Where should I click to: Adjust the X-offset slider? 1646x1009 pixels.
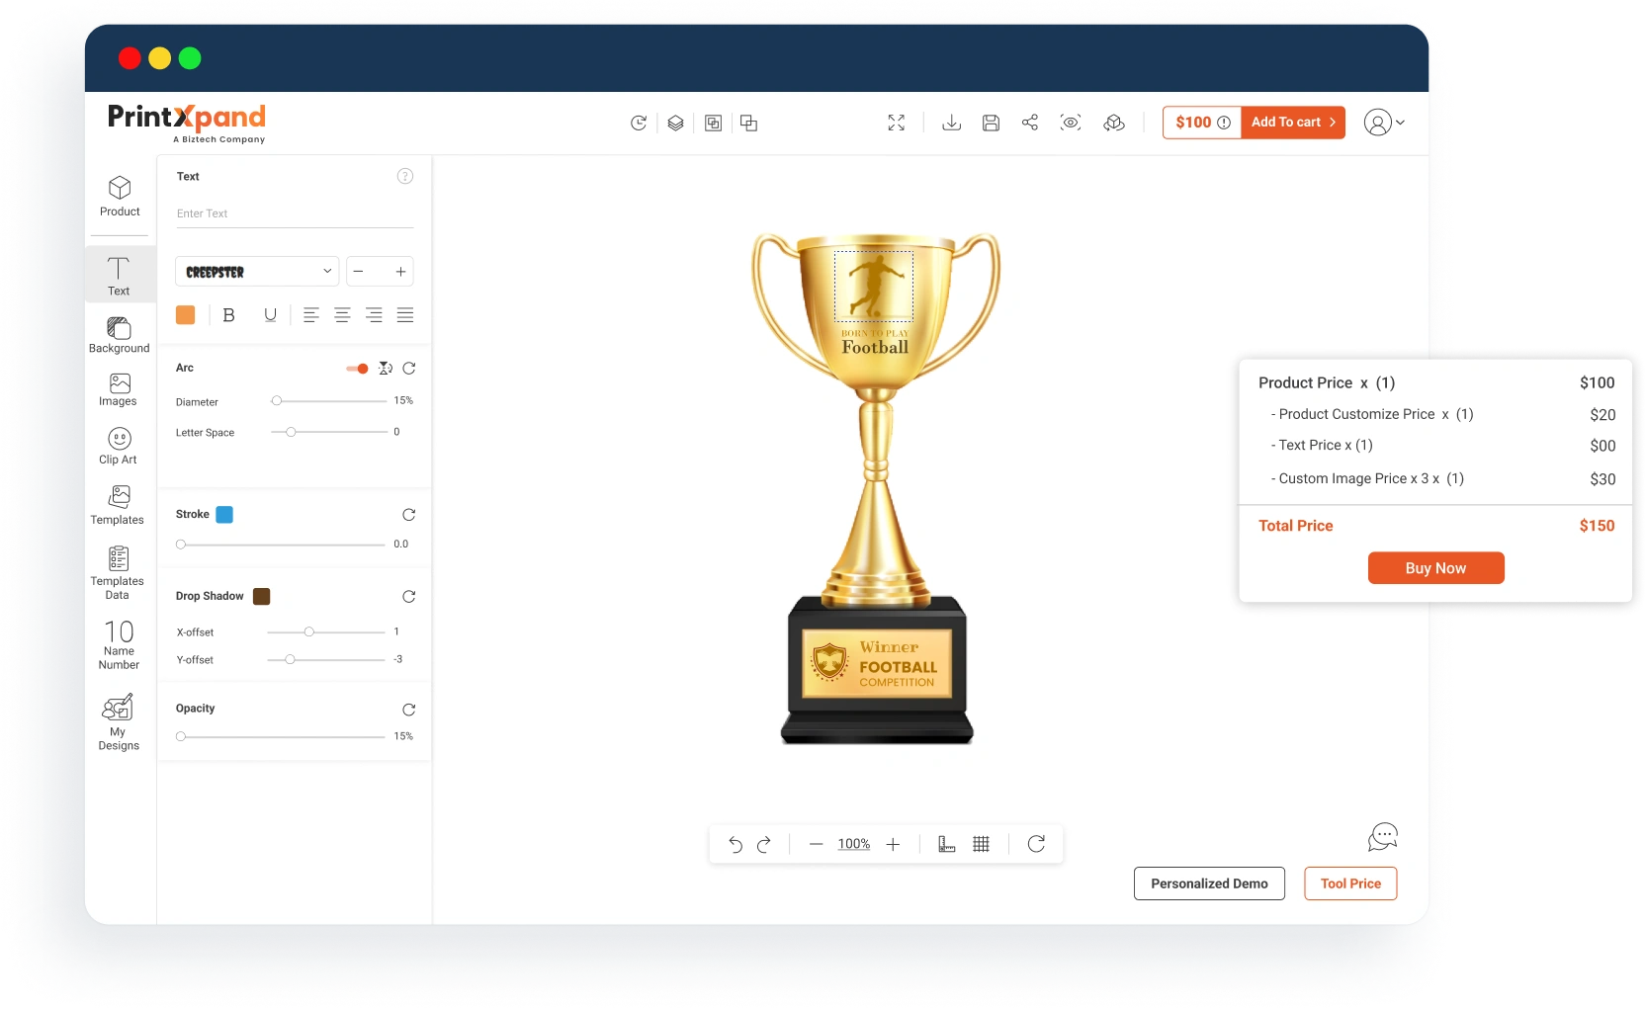(326, 631)
